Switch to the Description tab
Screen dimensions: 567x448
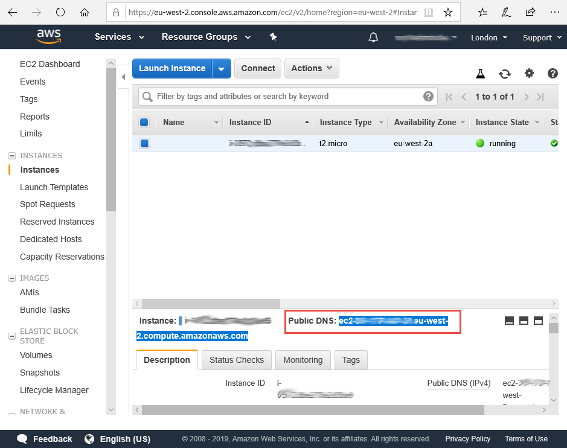pos(167,360)
